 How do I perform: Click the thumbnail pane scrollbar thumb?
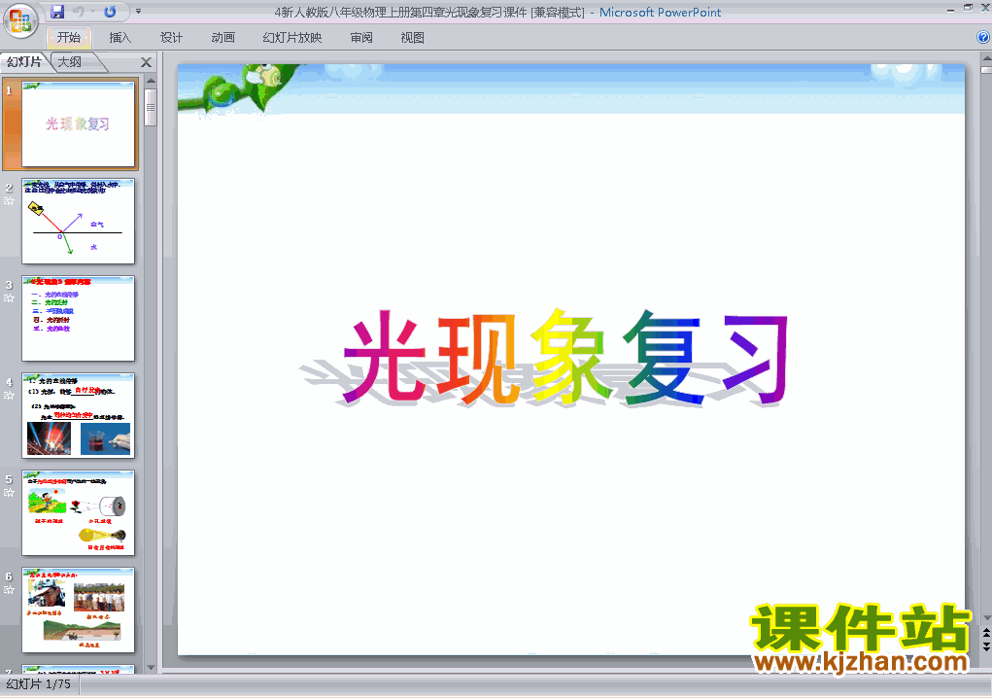coord(151,107)
